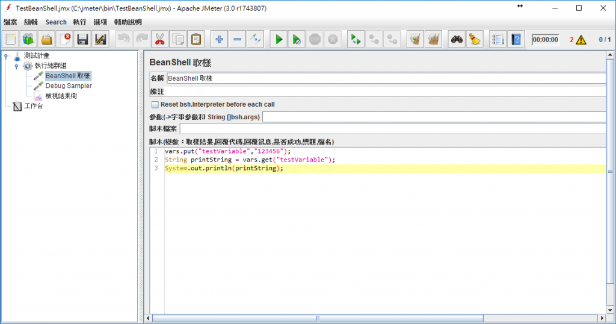Select 檢視結果樹 listener in the tree

[x=61, y=96]
